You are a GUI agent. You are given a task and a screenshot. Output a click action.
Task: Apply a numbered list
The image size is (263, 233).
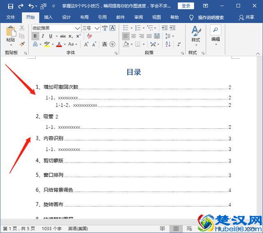click(x=138, y=28)
